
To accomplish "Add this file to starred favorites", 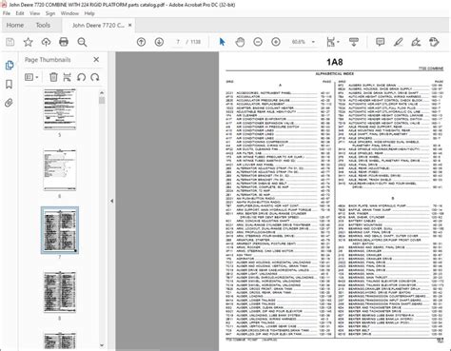I will pyautogui.click(x=29, y=42).
